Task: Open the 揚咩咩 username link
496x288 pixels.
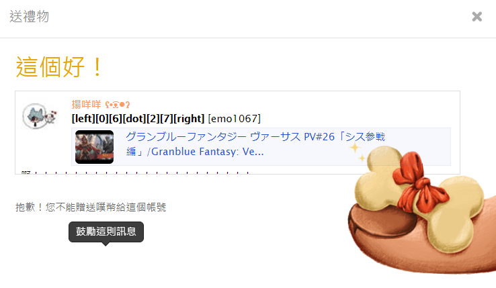Action: click(x=86, y=104)
